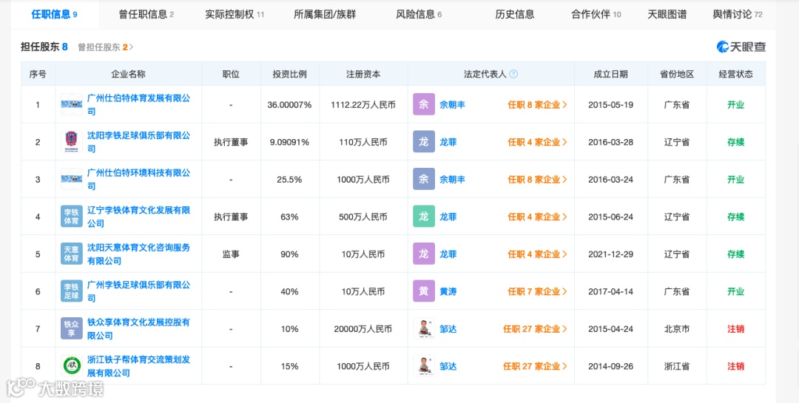Image resolution: width=799 pixels, height=403 pixels.
Task: Click 余朝丰's purple avatar in row 1
Action: point(424,104)
